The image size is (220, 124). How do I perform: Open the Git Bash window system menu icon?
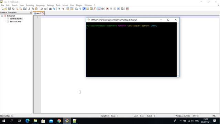(89, 20)
